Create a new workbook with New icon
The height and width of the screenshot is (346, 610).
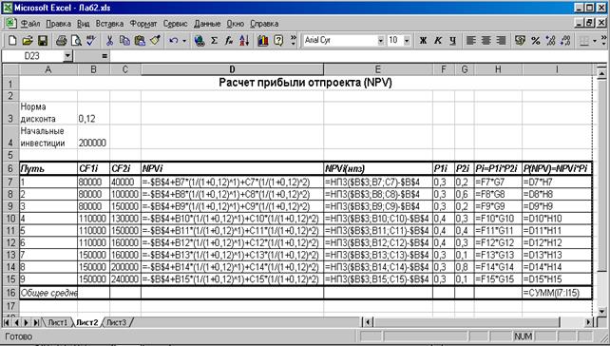point(12,41)
